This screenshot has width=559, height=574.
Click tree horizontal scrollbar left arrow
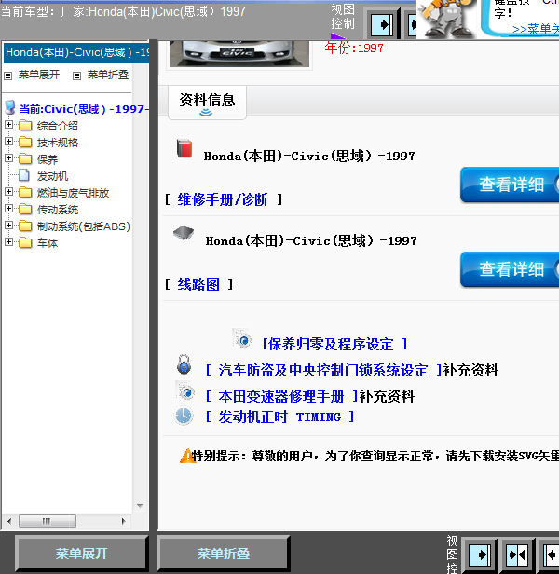9,521
